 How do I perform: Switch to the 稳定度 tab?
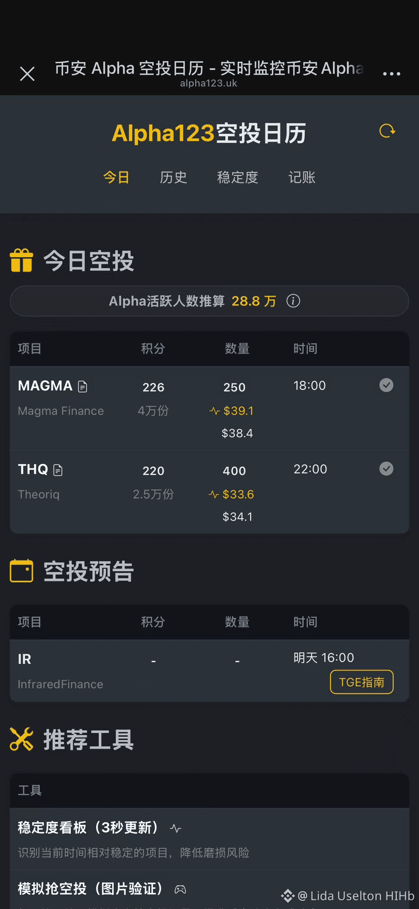[238, 177]
